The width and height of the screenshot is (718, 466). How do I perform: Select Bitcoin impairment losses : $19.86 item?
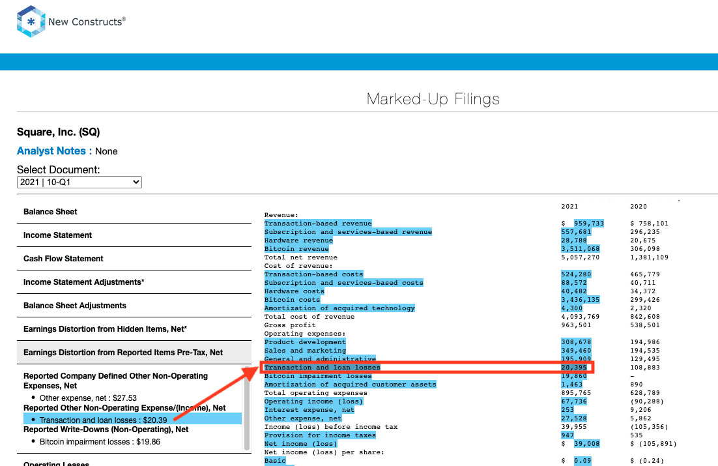tap(100, 442)
